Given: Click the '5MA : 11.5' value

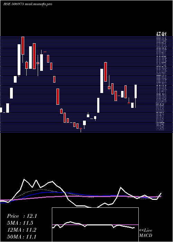Looking at the screenshot, I should click(x=20, y=223).
